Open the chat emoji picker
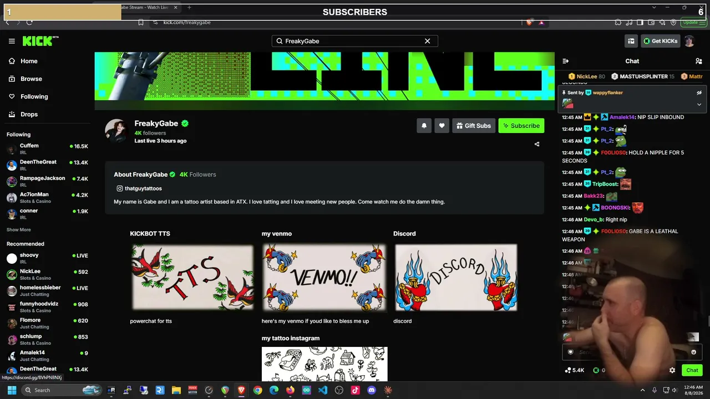Viewport: 710px width, 399px height. click(x=693, y=352)
